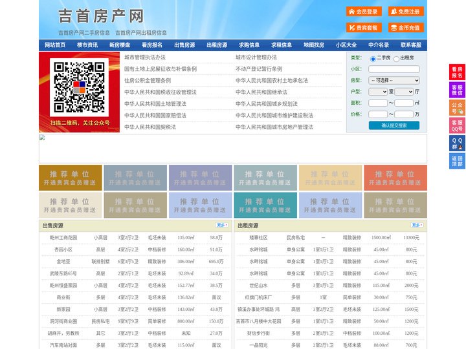Open 中介名录 navigation item
The image size is (466, 349).
point(379,45)
